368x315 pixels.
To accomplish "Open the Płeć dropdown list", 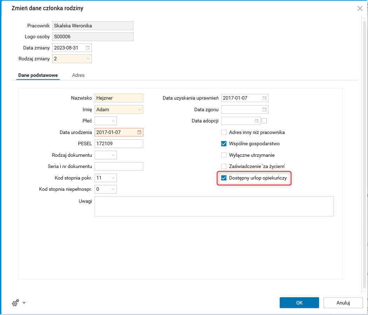I will [x=113, y=121].
